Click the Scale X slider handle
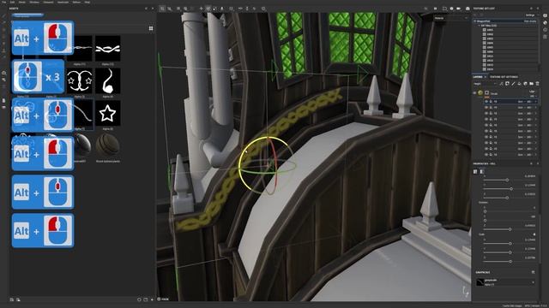549x308 pixels. (x=510, y=243)
